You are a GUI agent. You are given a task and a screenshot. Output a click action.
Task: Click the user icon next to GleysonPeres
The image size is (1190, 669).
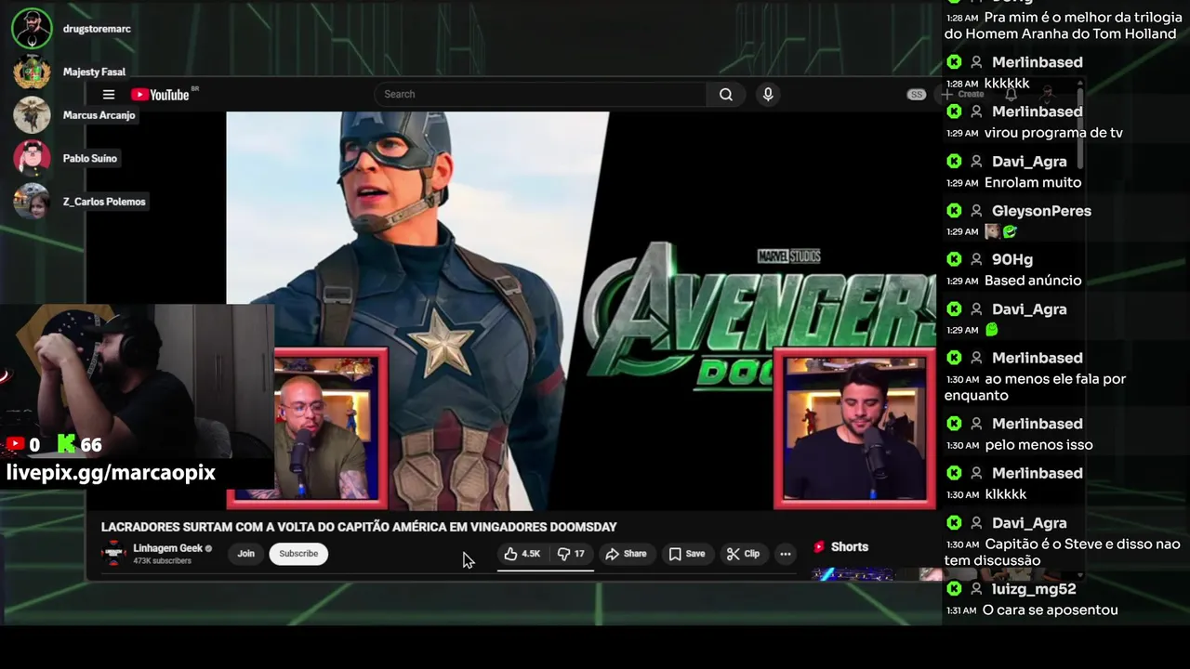coord(976,211)
